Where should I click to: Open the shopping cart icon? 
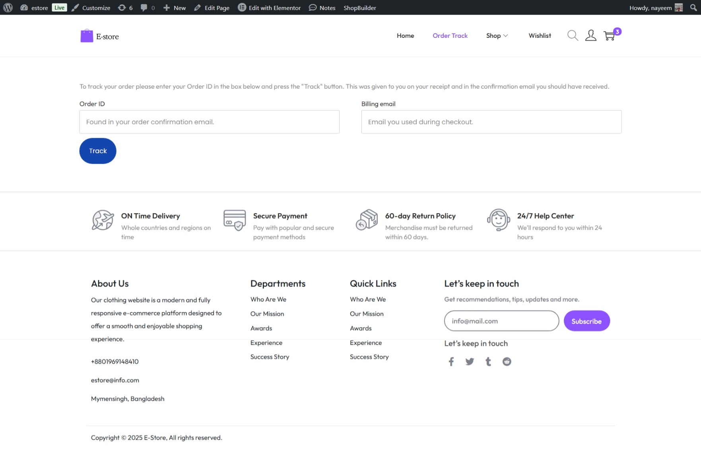609,36
